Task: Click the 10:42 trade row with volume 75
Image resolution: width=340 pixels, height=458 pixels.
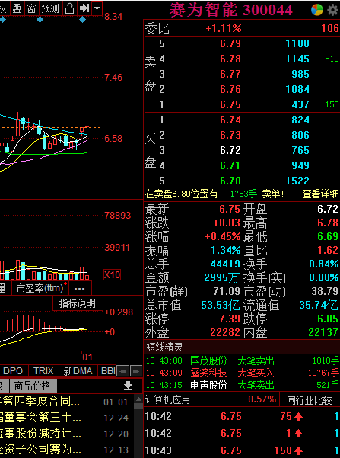Action: [242, 416]
